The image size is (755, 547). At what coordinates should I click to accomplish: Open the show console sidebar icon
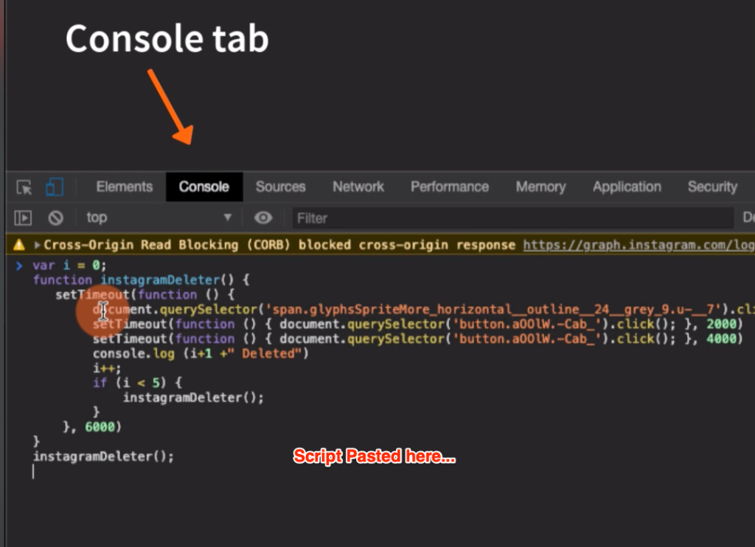pos(22,217)
